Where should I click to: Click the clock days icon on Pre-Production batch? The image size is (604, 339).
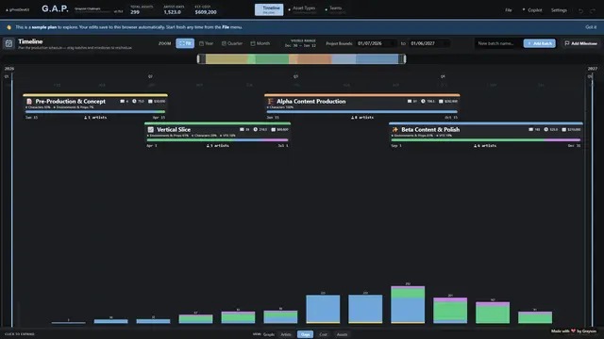pos(134,102)
